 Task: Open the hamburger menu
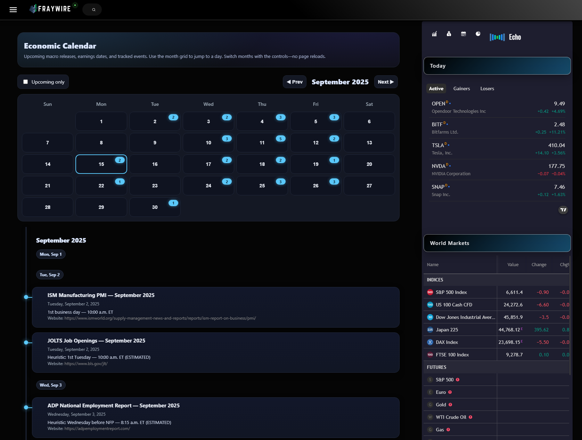click(13, 10)
